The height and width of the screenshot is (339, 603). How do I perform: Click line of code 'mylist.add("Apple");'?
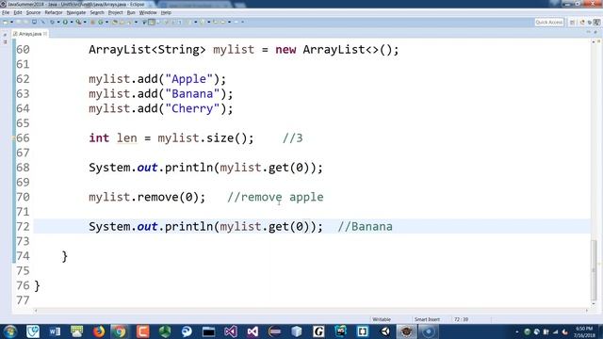(x=157, y=79)
